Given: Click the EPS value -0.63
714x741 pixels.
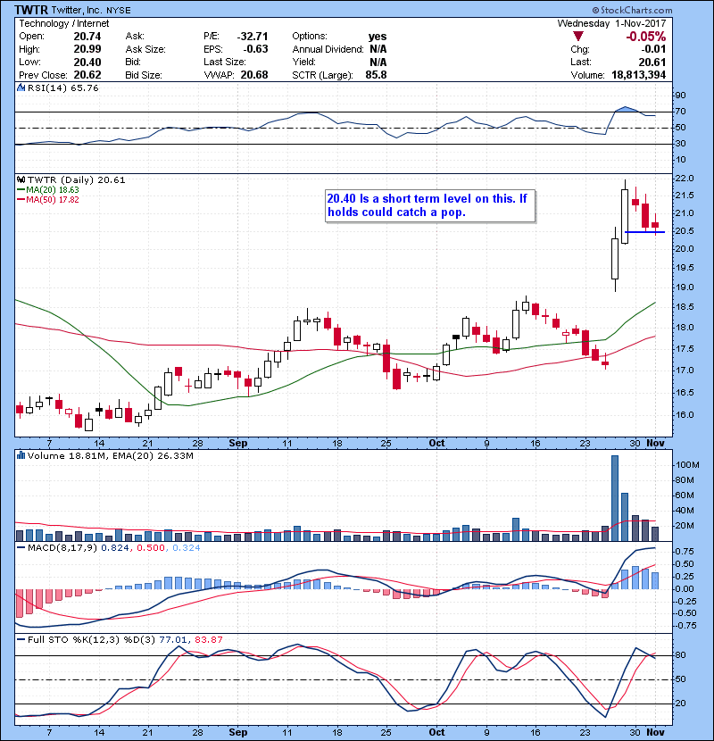Looking at the screenshot, I should tap(255, 49).
